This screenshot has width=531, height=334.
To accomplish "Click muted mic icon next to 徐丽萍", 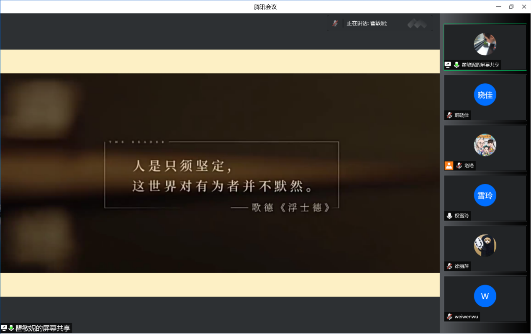I will point(449,266).
